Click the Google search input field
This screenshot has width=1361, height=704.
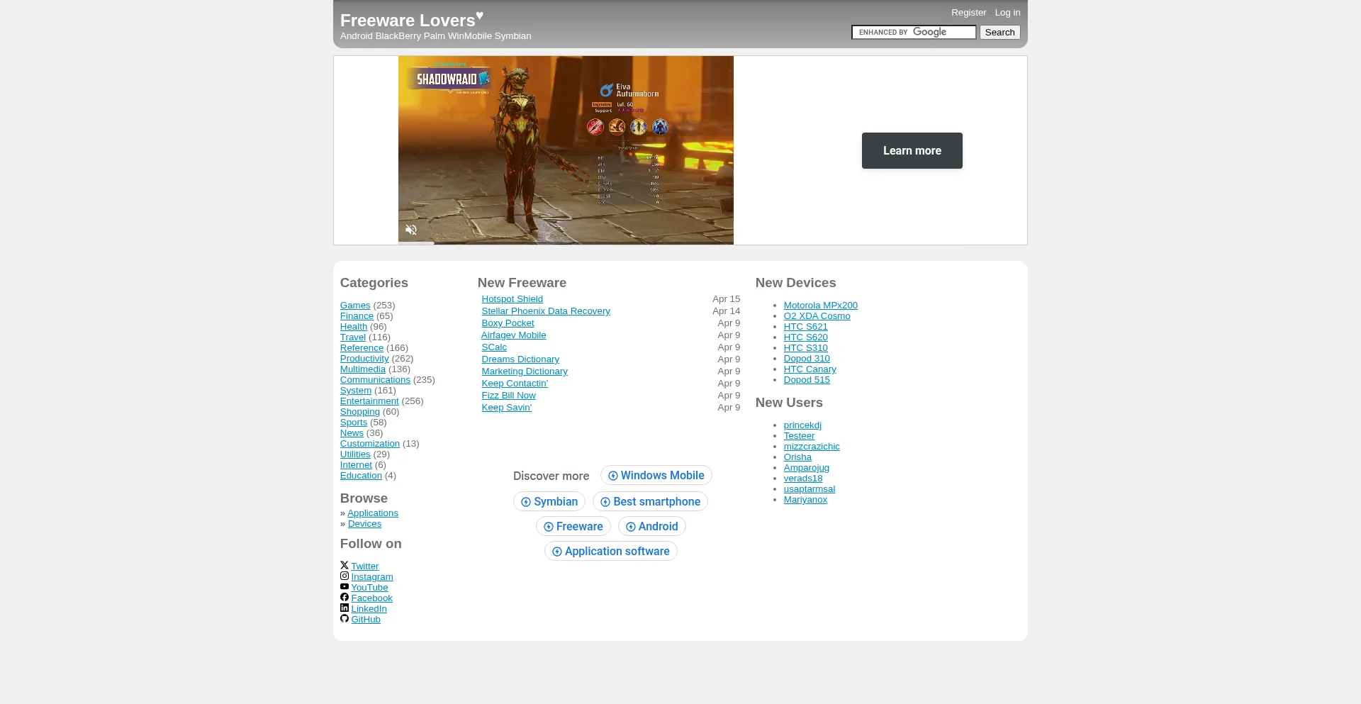[x=913, y=32]
